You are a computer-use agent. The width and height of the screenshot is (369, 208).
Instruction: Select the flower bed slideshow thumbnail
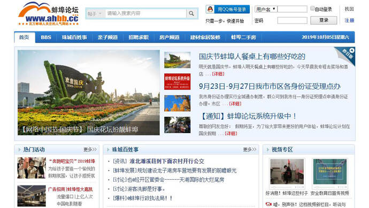pyautogui.click(x=177, y=60)
